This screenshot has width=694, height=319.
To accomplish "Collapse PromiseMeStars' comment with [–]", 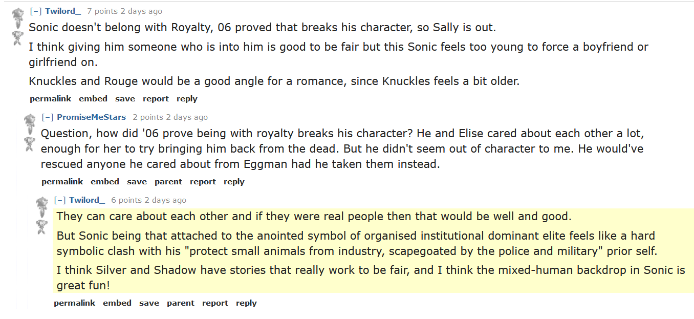I will (48, 117).
